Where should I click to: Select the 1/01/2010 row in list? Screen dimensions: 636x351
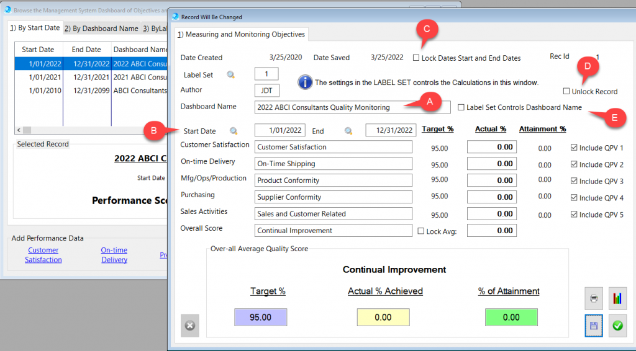91,91
